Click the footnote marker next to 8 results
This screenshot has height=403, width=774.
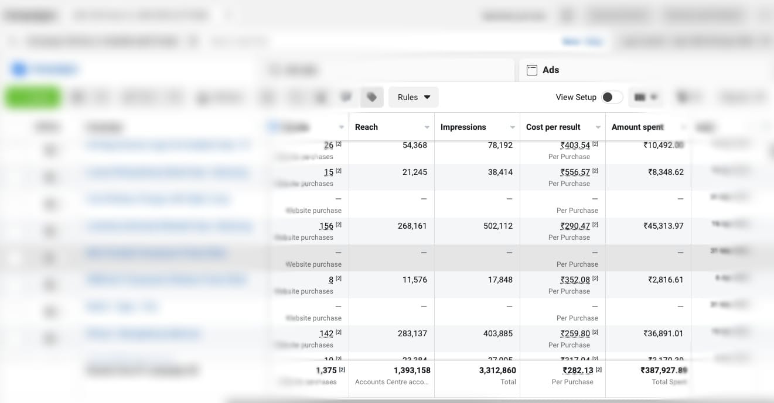(x=339, y=279)
